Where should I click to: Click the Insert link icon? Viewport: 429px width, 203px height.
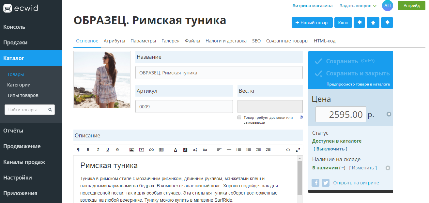[151, 149]
